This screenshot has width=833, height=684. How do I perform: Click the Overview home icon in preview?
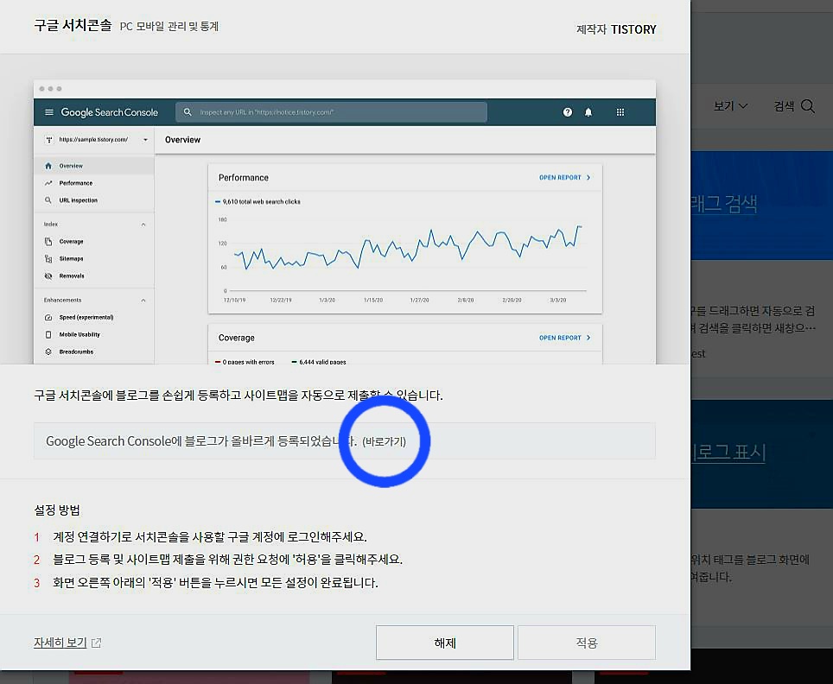pyautogui.click(x=48, y=166)
